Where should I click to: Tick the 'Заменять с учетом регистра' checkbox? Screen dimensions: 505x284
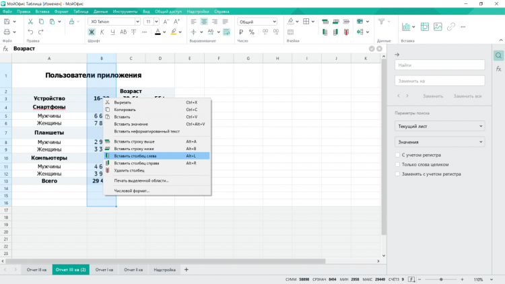(397, 174)
